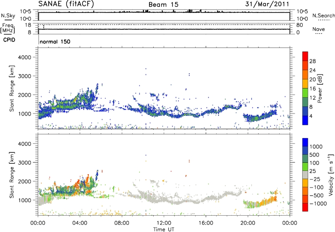This screenshot has width=335, height=232.
Task: Click the "Time UT" axis title
Action: [x=164, y=229]
